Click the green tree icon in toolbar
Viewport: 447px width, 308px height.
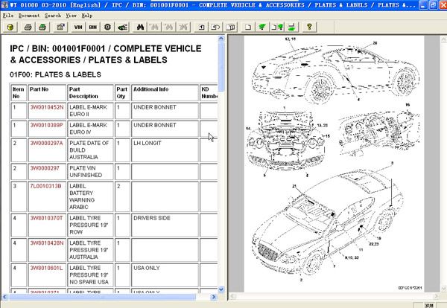(261, 27)
